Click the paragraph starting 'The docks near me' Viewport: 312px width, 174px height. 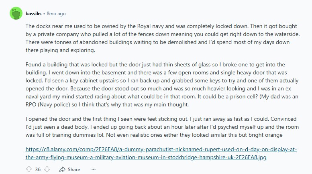[x=163, y=38]
